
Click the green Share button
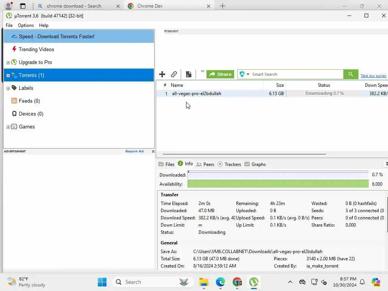click(x=220, y=74)
